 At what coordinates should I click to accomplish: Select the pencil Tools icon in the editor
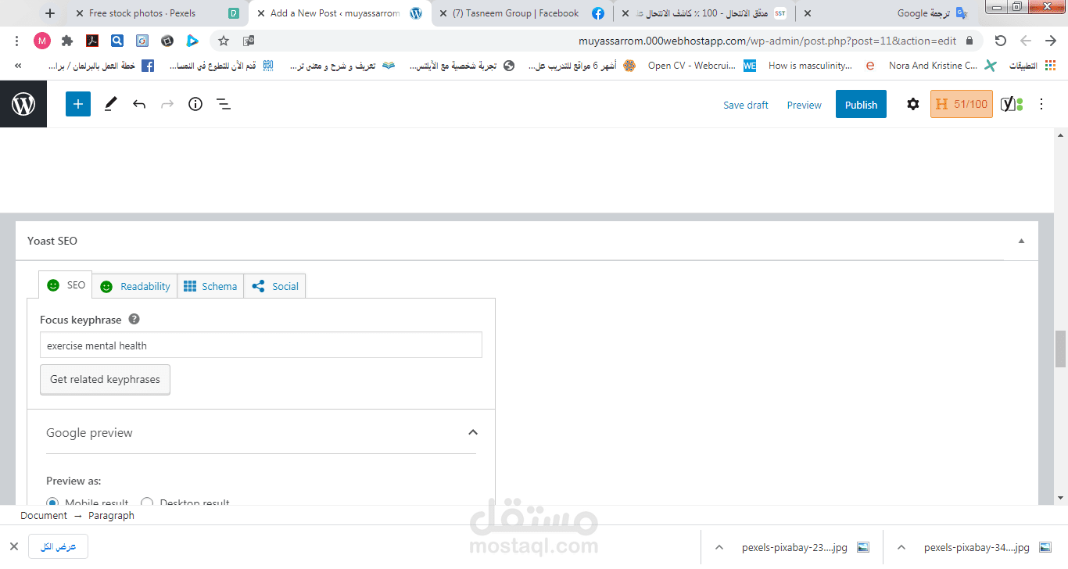point(110,104)
